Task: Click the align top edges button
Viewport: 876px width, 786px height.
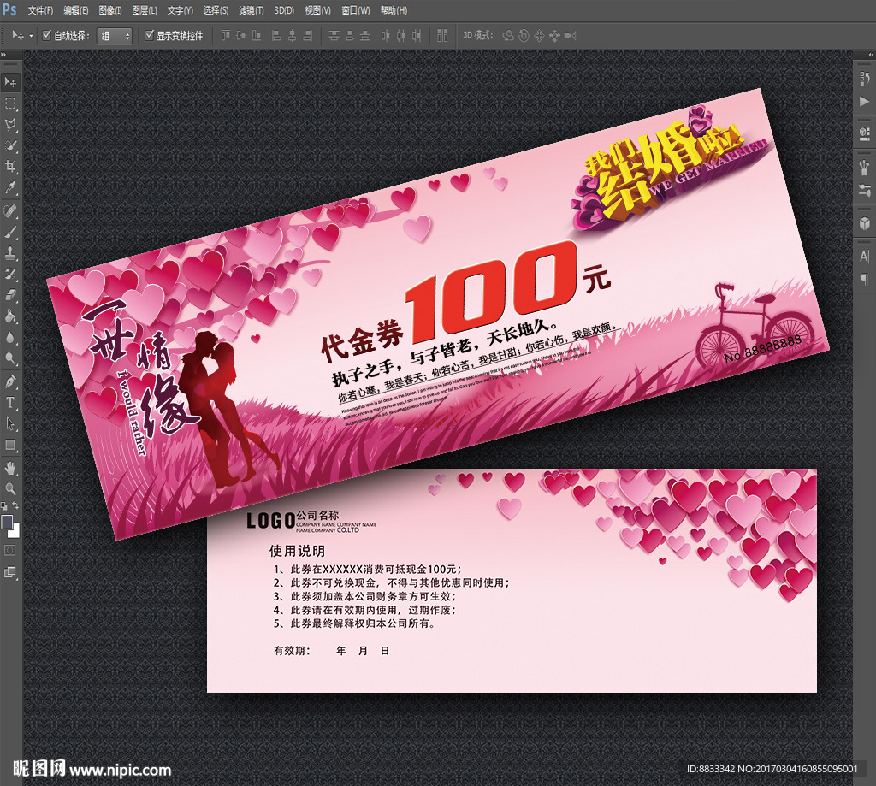Action: [x=225, y=36]
